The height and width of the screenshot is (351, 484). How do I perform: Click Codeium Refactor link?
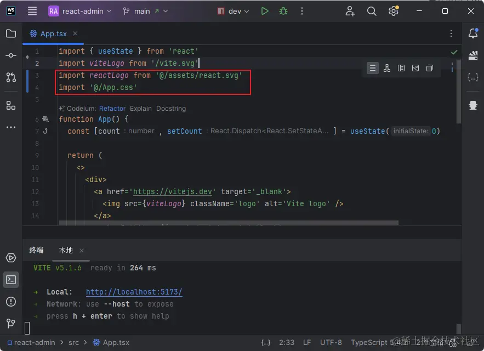tap(112, 109)
